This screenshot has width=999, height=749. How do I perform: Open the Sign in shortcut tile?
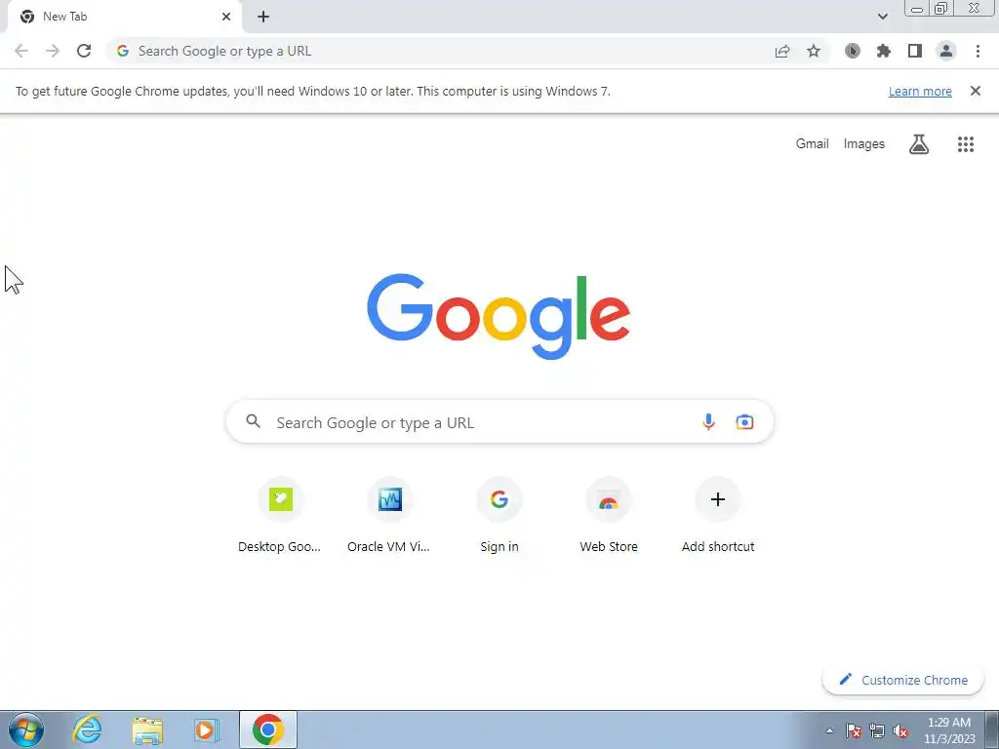pos(499,516)
